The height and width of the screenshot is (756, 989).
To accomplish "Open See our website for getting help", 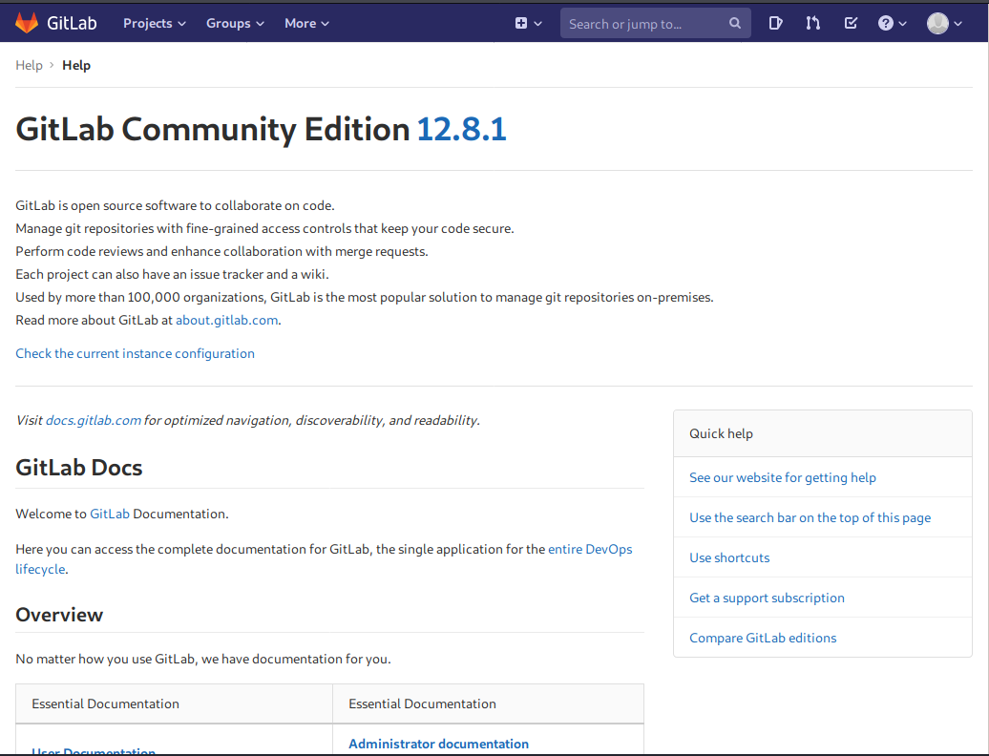I will click(782, 477).
